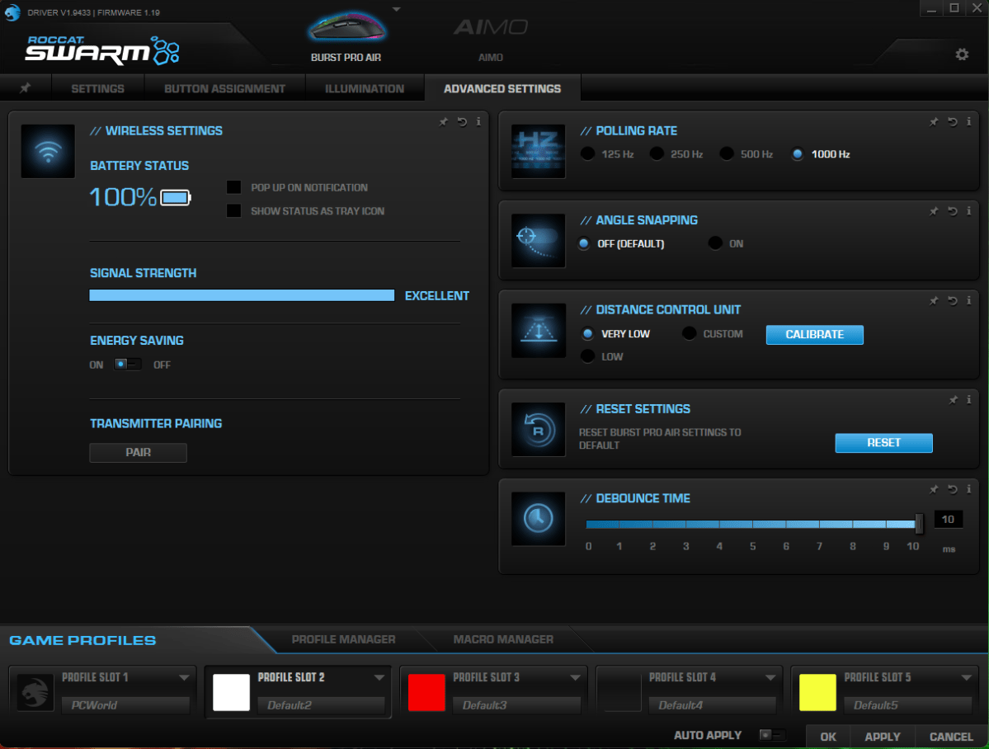Enable Pop Up On Notification checkbox
Viewport: 989px width, 749px height.
[x=234, y=187]
